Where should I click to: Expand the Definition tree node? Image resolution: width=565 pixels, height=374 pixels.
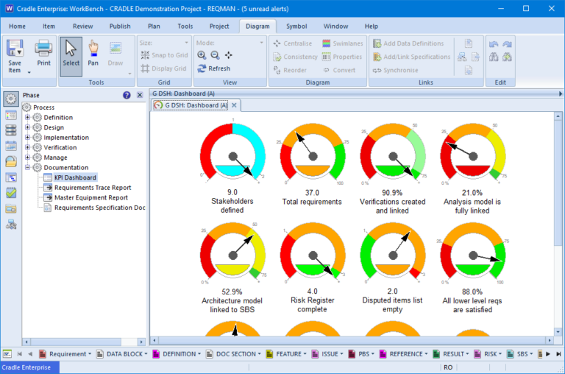point(27,118)
